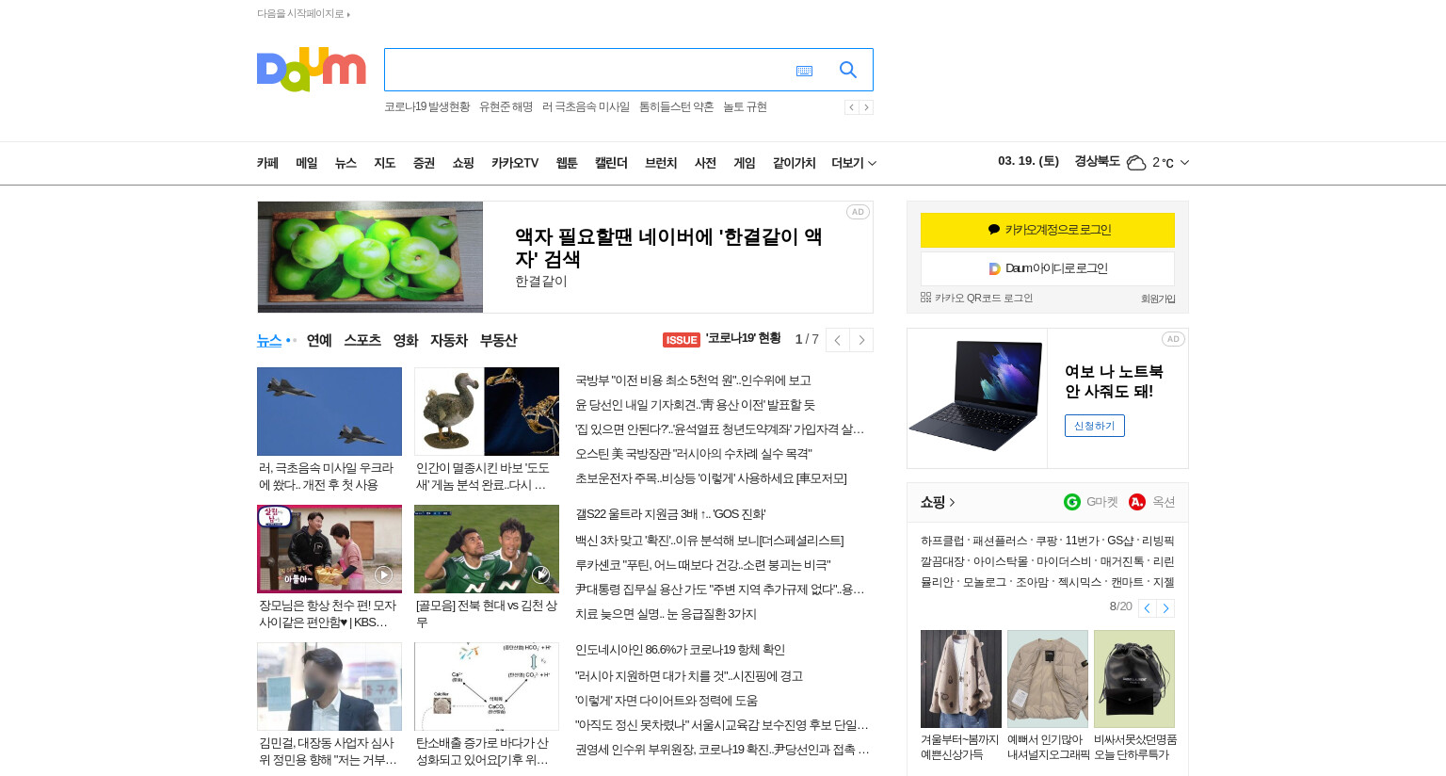Show next trending keywords arrow
Screen dimensions: 1446x776
click(x=866, y=107)
